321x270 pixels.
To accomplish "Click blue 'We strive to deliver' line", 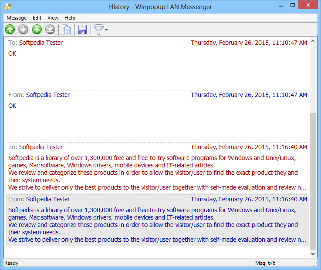I will (157, 240).
